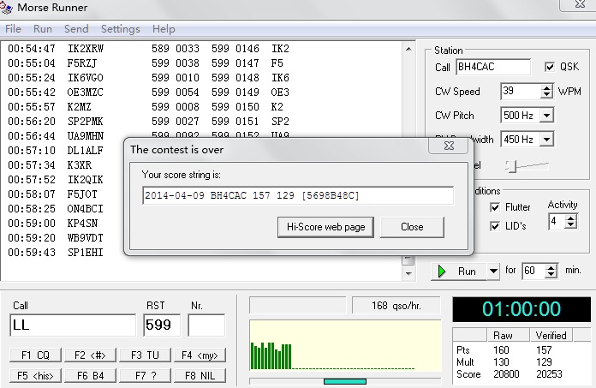Click the log scrollbar down arrow

point(408,273)
